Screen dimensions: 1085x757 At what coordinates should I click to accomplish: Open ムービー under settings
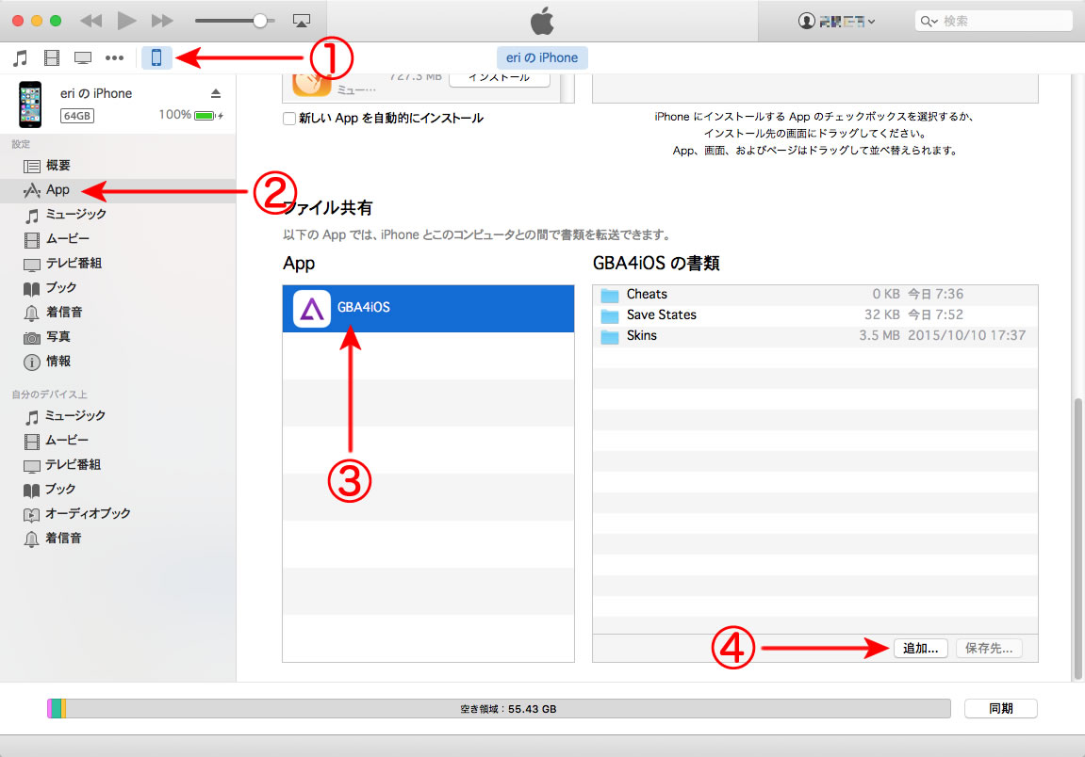tap(118, 238)
